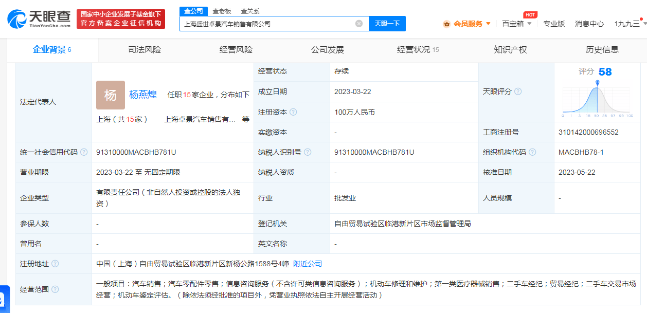Click 自由贸易试验区临港新片区市场监督管理局 registration authority
The width and height of the screenshot is (647, 313).
click(403, 224)
